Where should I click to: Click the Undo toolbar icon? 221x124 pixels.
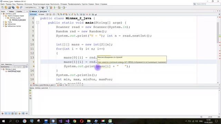click(18, 8)
